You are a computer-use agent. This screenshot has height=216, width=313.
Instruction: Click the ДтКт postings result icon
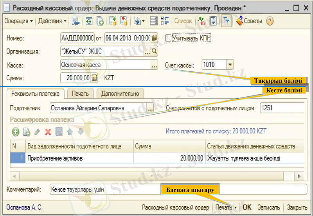coord(202,21)
